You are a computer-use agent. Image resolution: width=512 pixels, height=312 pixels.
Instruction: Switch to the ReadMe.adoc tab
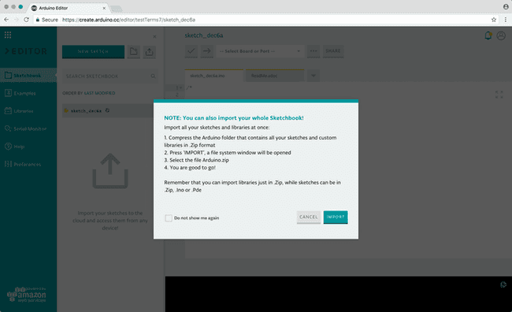click(x=275, y=76)
